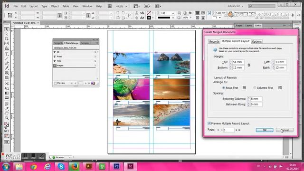The height and width of the screenshot is (171, 304).
Task: Open Skype from the taskbar
Action: 61,166
